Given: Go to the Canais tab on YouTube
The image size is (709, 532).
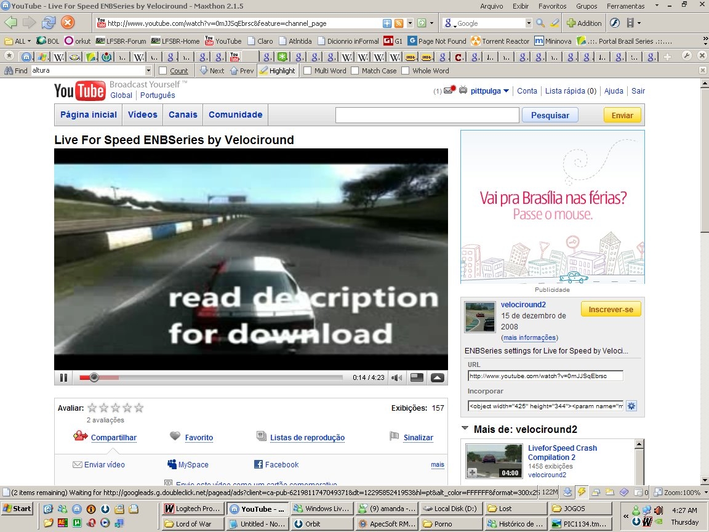Looking at the screenshot, I should pyautogui.click(x=183, y=115).
